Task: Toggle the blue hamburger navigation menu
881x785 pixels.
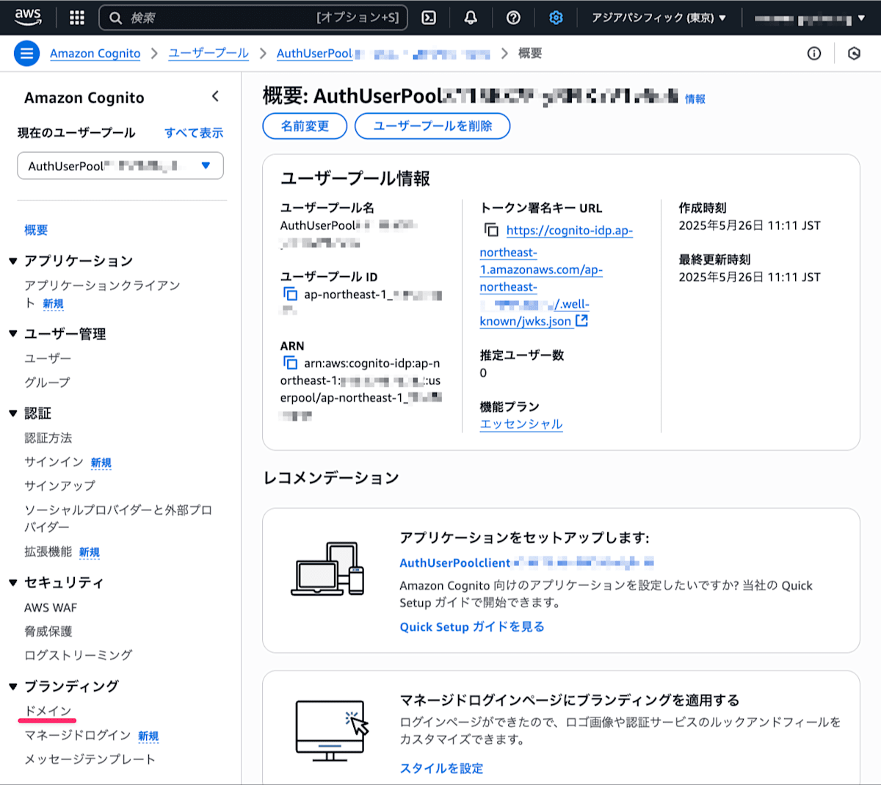Action: click(27, 53)
